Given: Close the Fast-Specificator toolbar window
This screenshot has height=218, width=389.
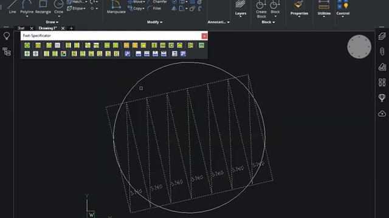Looking at the screenshot, I should [x=204, y=36].
